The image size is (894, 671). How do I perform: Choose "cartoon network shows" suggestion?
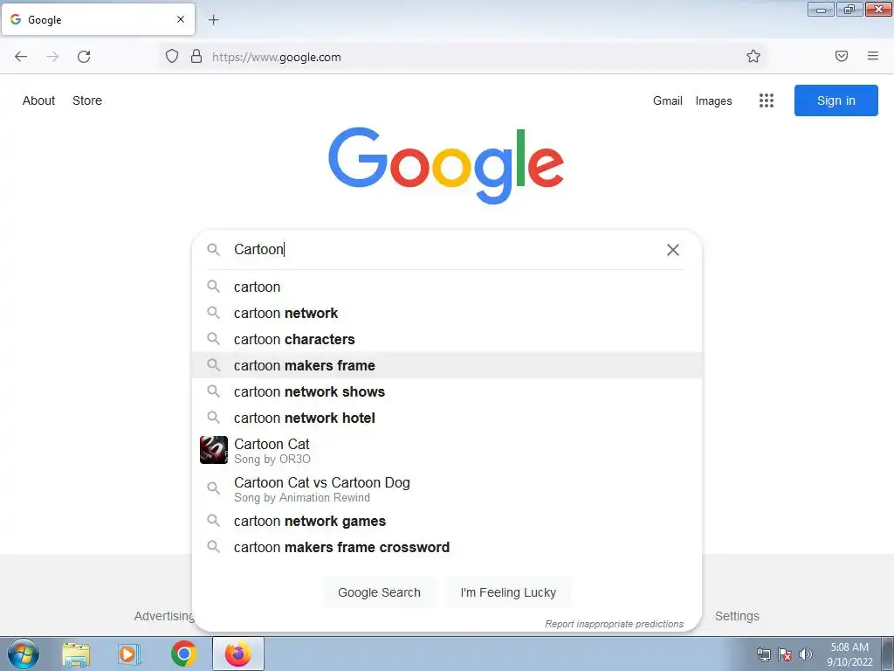447,391
